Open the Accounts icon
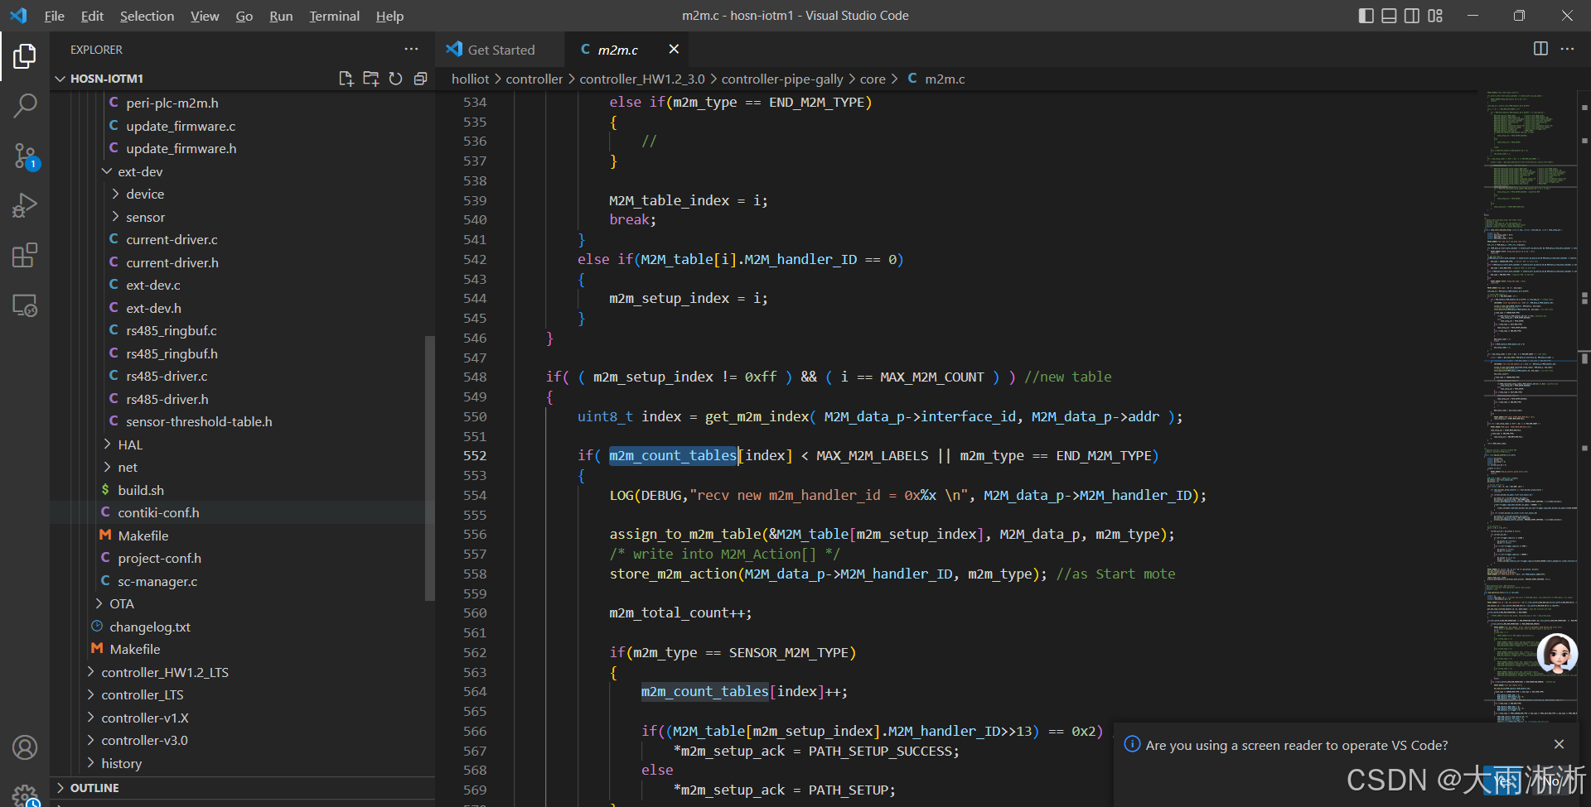This screenshot has width=1591, height=807. pyautogui.click(x=25, y=747)
